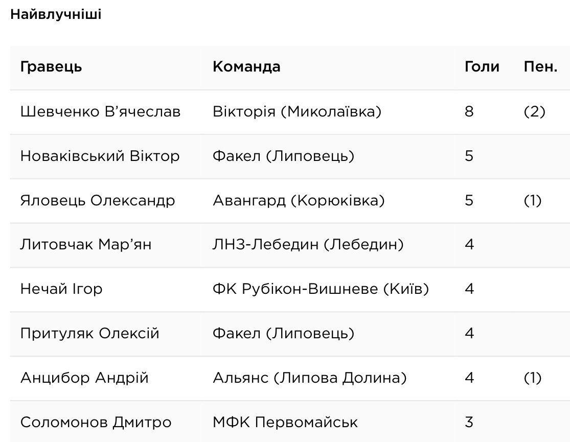Open player Притуляк Олексій
The width and height of the screenshot is (570, 442).
pyautogui.click(x=90, y=334)
